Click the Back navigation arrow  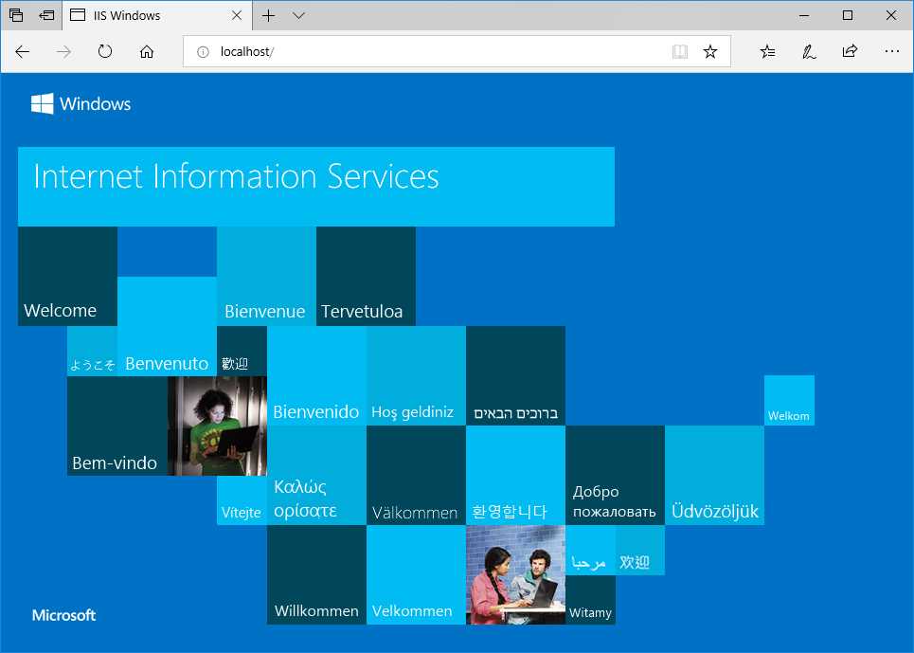pos(22,51)
